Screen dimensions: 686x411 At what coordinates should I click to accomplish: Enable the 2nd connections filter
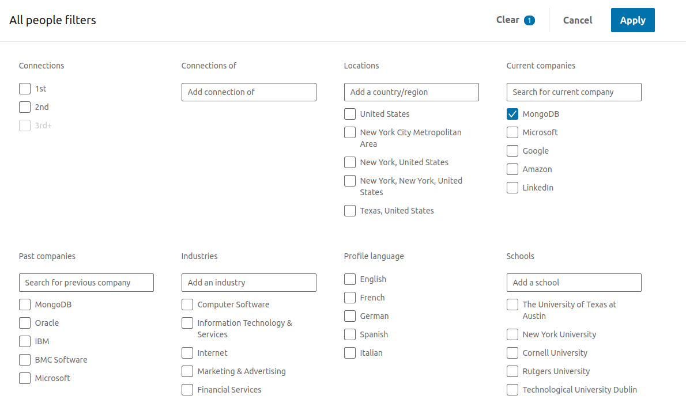(25, 107)
